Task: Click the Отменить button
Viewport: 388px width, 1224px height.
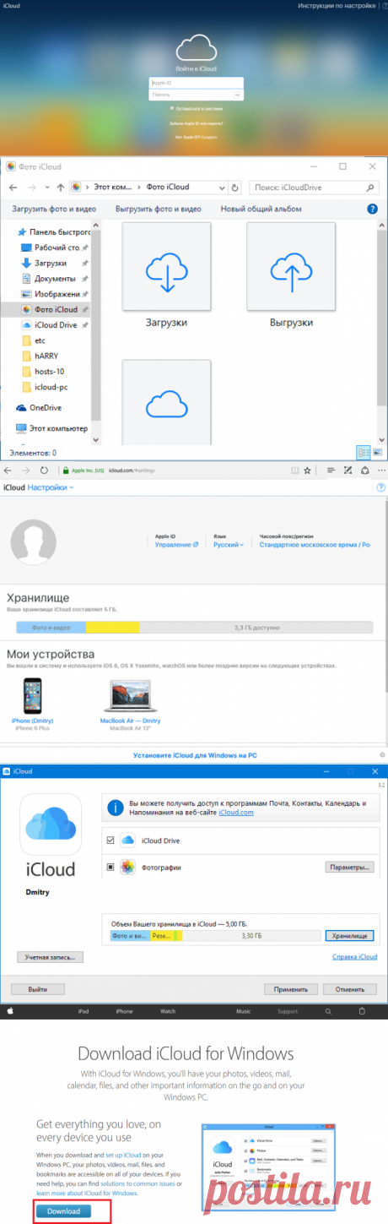Action: point(349,988)
